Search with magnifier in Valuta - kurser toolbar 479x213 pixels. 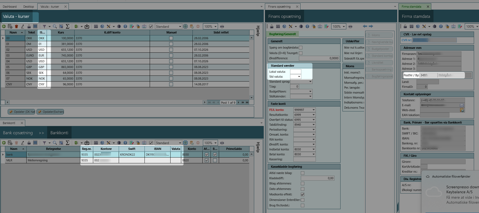point(55,26)
